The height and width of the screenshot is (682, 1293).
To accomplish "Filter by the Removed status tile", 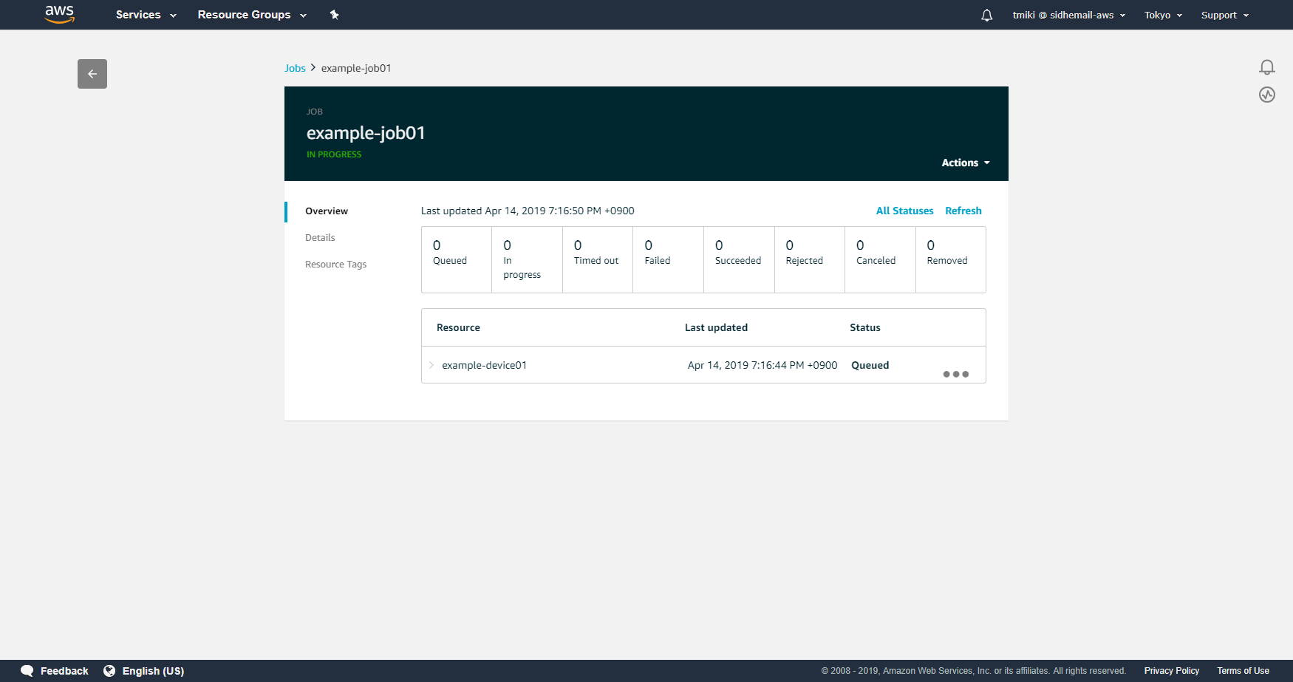I will coord(951,260).
